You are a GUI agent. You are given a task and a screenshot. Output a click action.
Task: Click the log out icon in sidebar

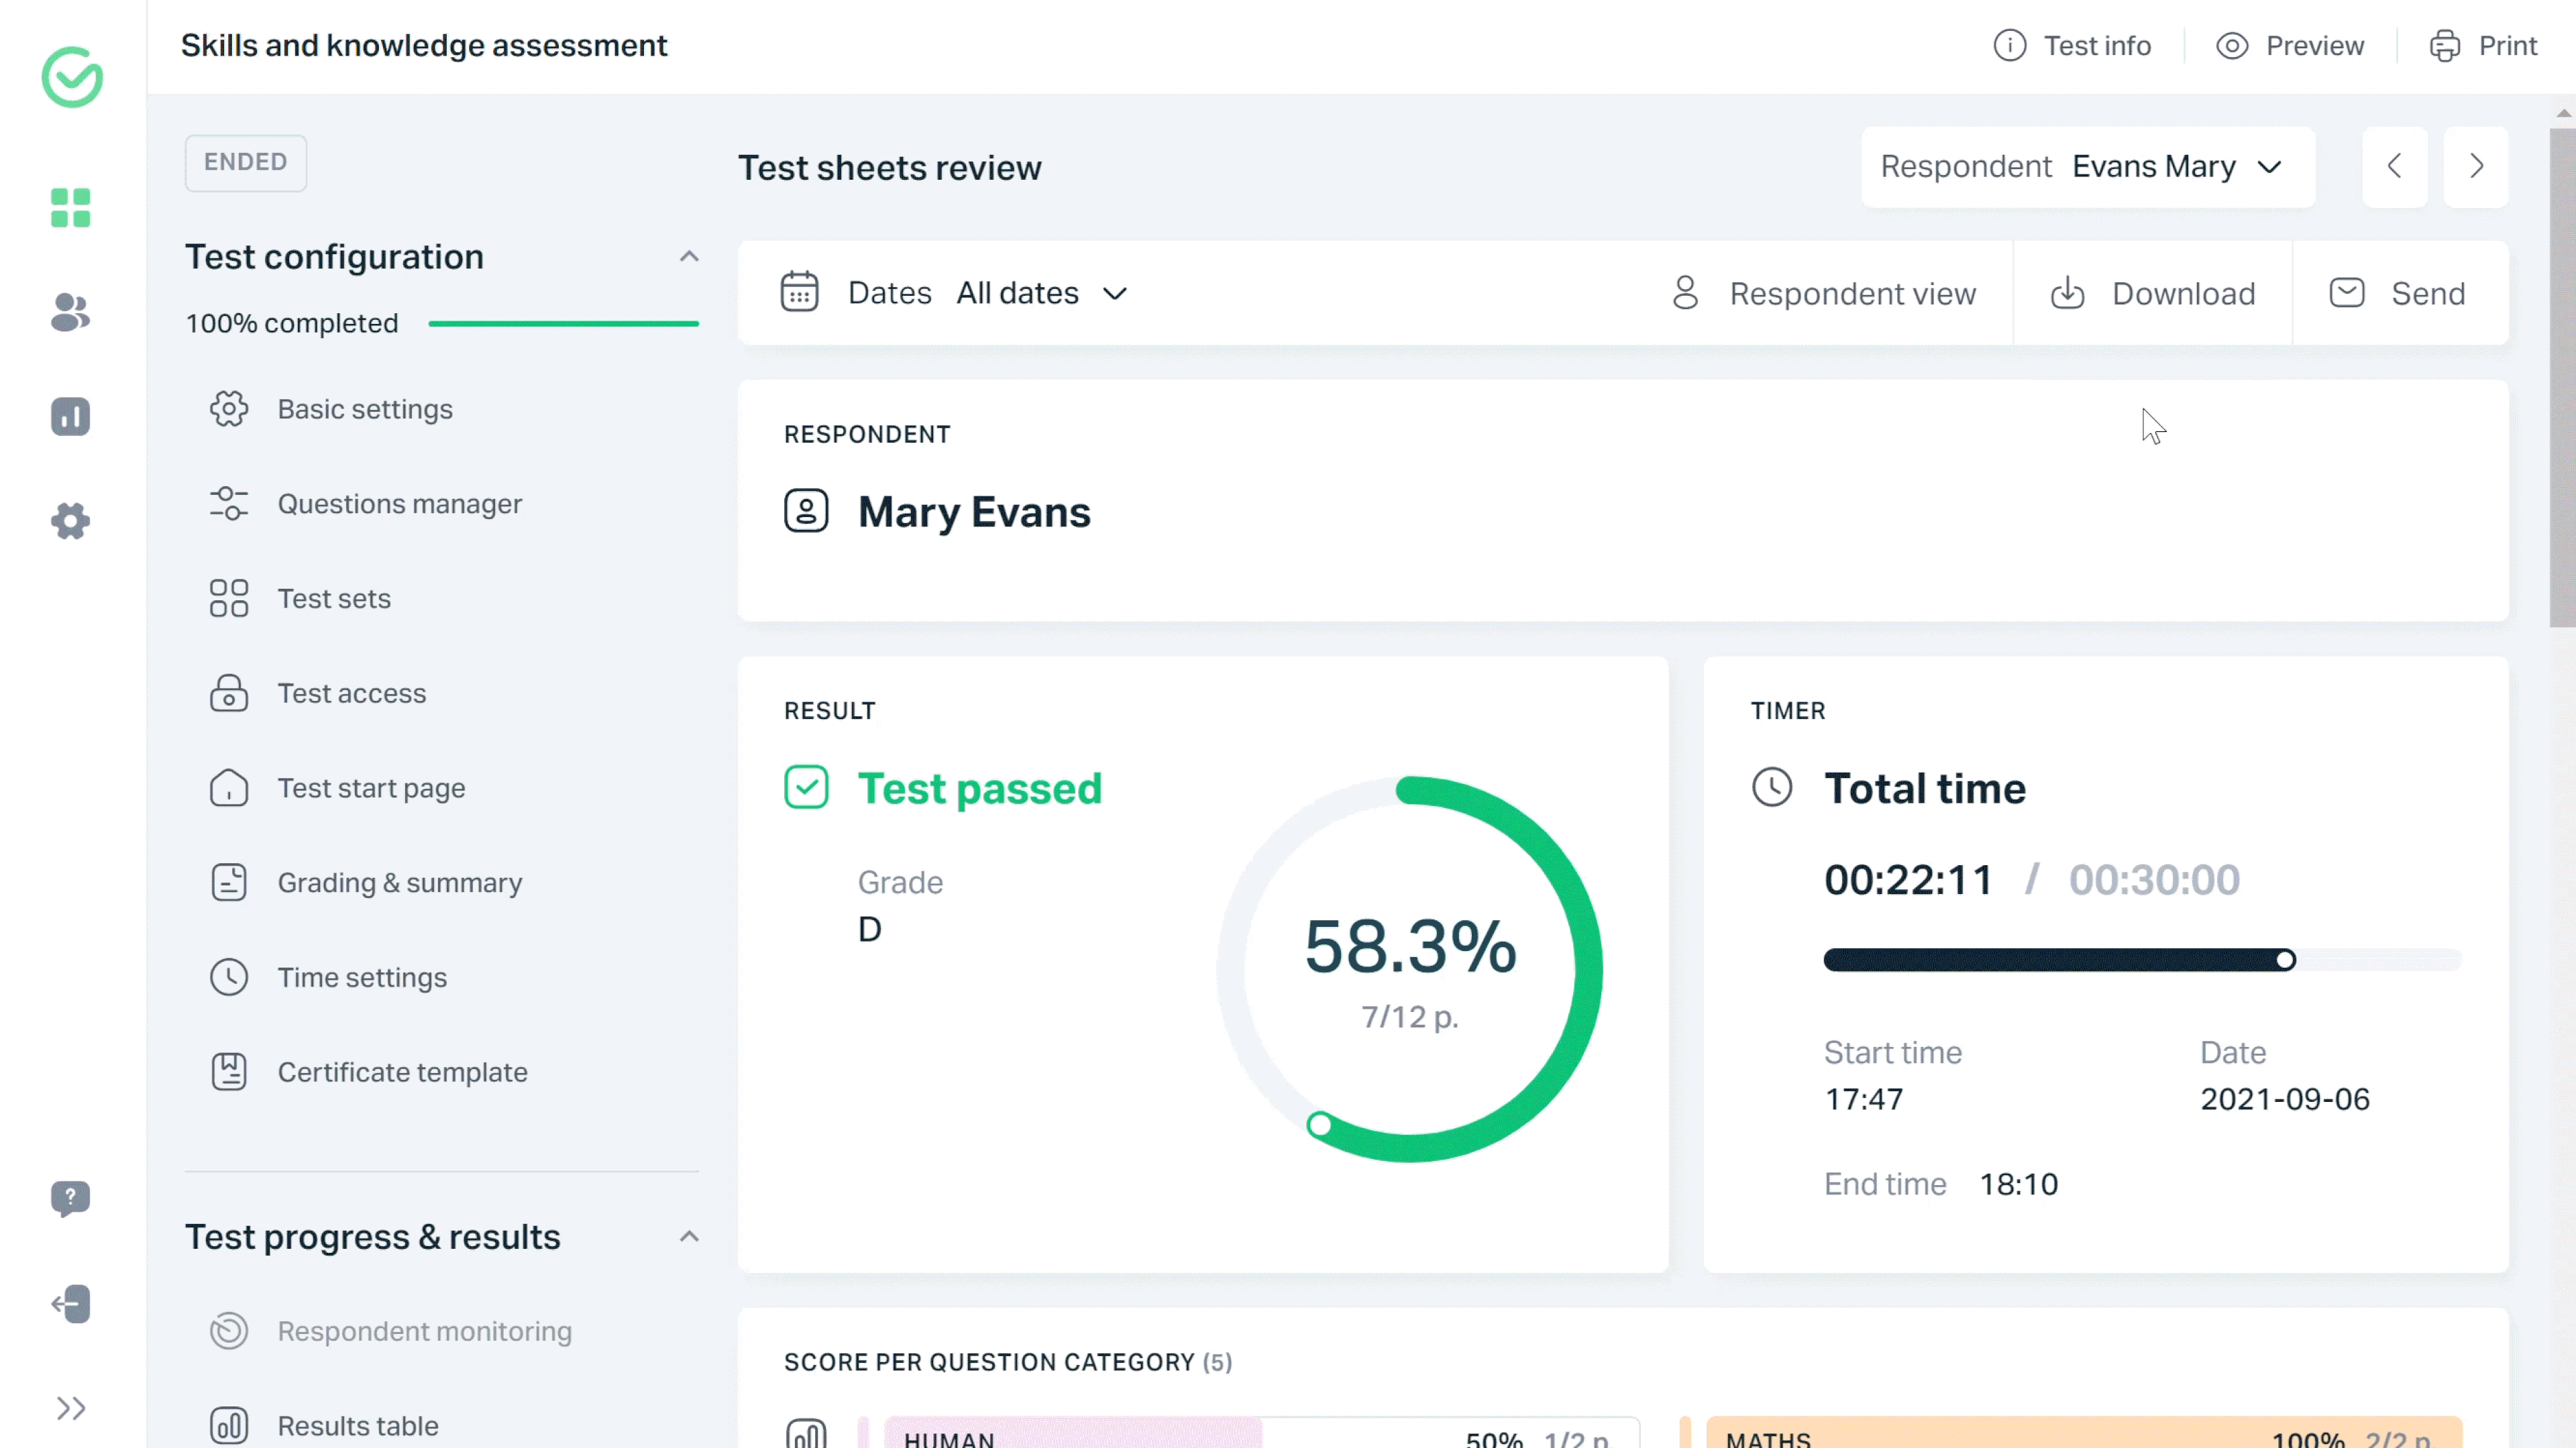tap(70, 1303)
